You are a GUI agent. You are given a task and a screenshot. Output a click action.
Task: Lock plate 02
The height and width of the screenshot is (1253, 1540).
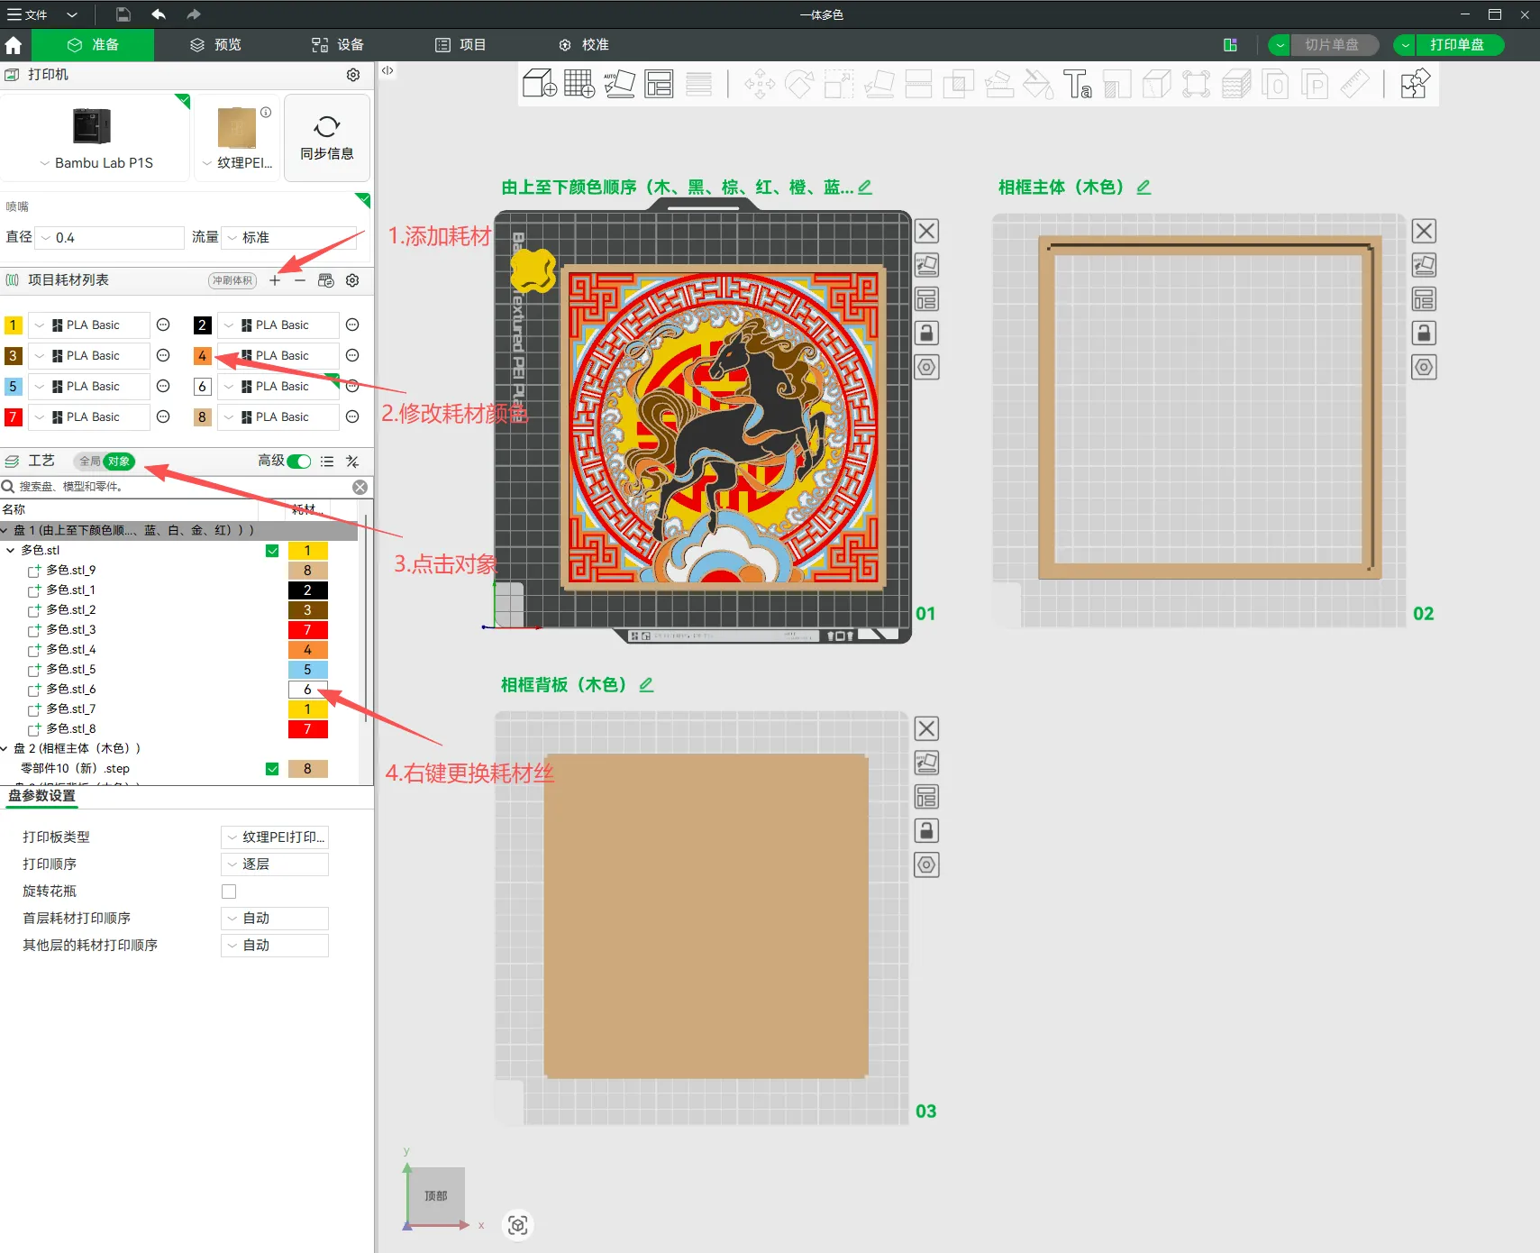click(1424, 334)
